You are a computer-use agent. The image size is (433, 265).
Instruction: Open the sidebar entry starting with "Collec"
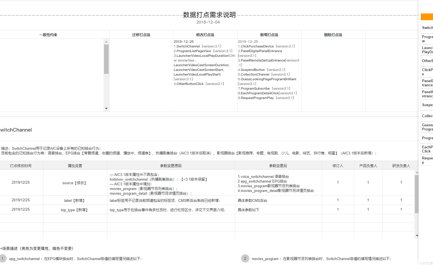[427, 116]
